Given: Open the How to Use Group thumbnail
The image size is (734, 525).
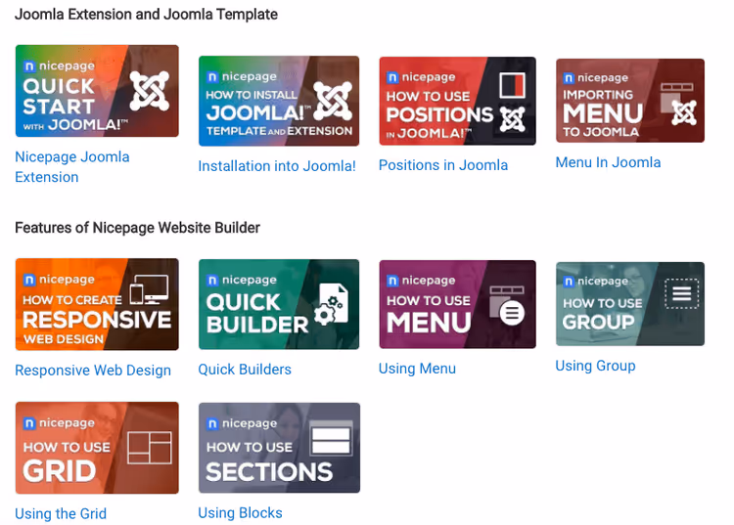Looking at the screenshot, I should tap(630, 304).
